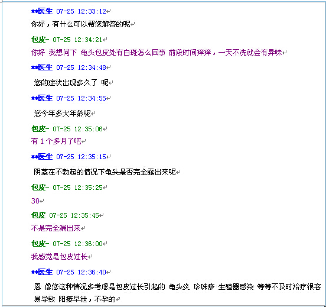Select the last line '易导致 阳痿早泄，不孕的'

pos(74,299)
